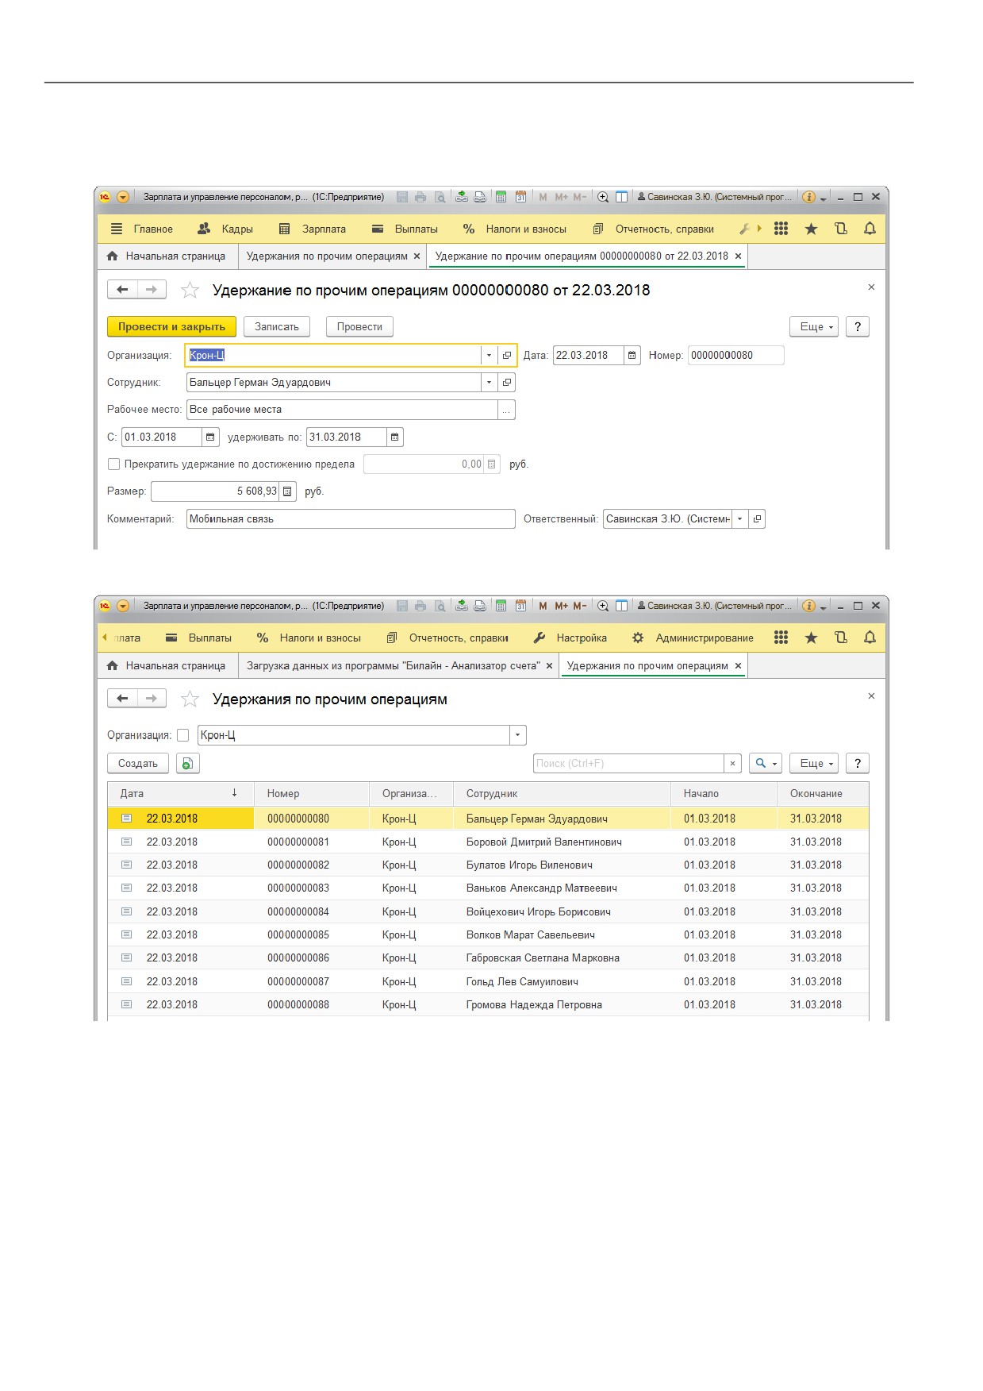
Task: Expand Организация filter dropdown in list window
Action: (x=517, y=735)
